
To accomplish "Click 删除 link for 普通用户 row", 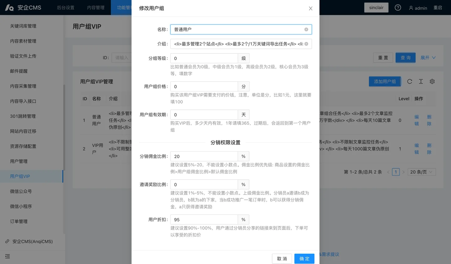I will click(429, 120).
